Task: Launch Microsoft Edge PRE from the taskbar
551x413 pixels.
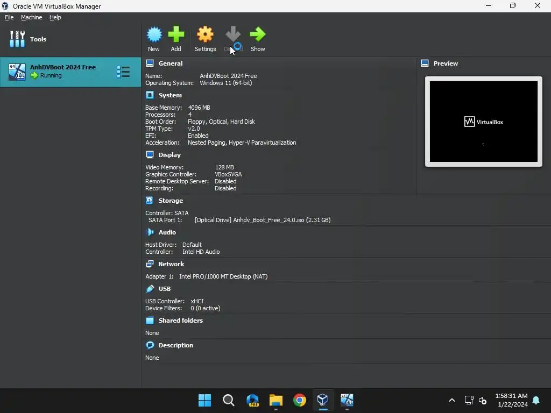Action: point(252,400)
